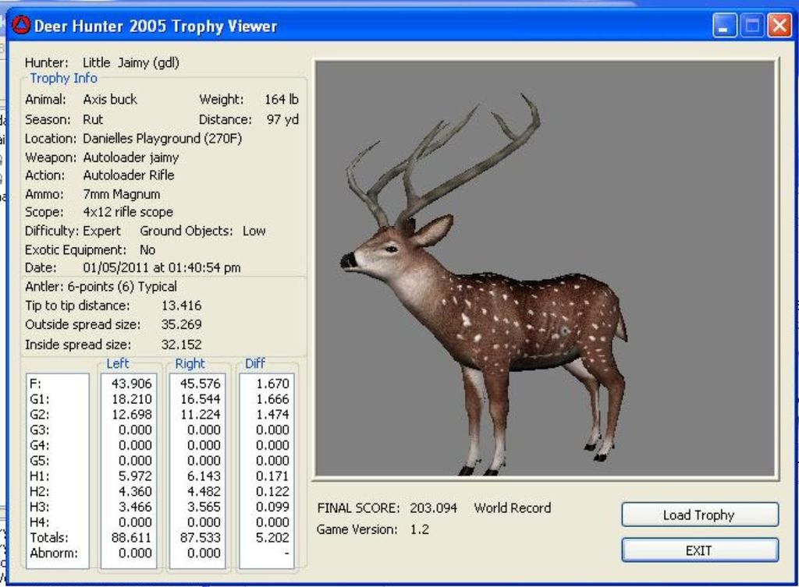Screen dimensions: 799x587
Task: Click the Left H3 value 3.466
Action: click(x=135, y=507)
